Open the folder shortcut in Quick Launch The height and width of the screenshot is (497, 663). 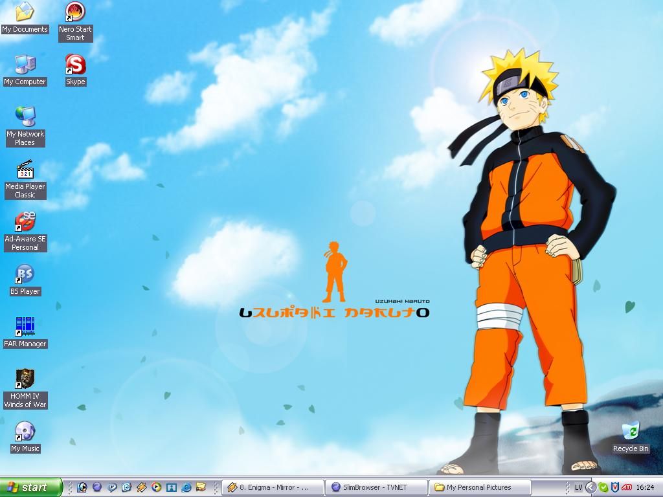(201, 487)
